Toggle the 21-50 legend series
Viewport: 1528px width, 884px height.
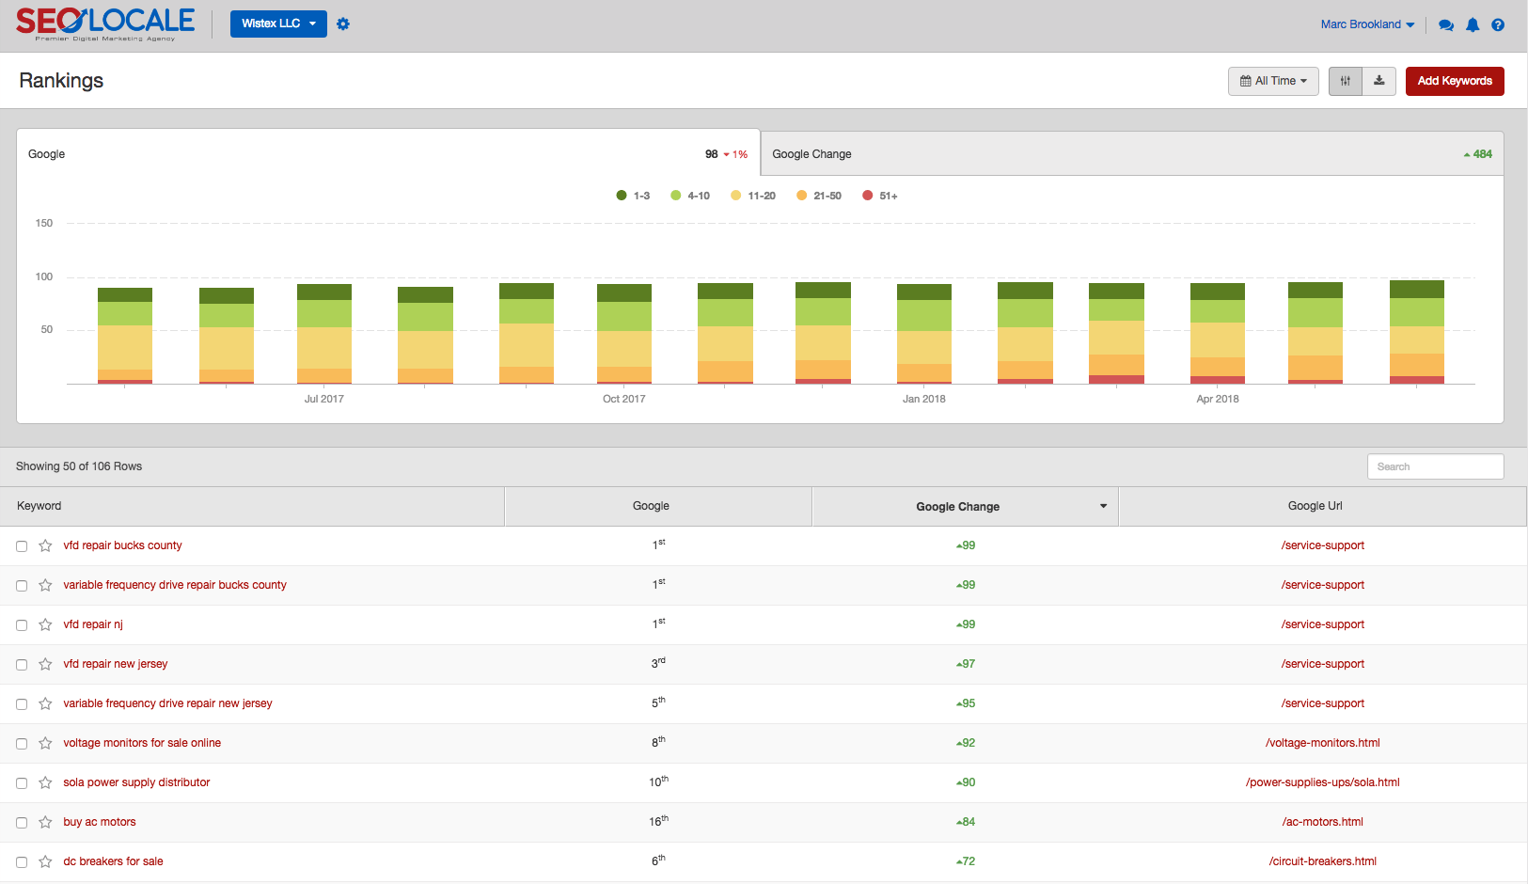click(818, 196)
